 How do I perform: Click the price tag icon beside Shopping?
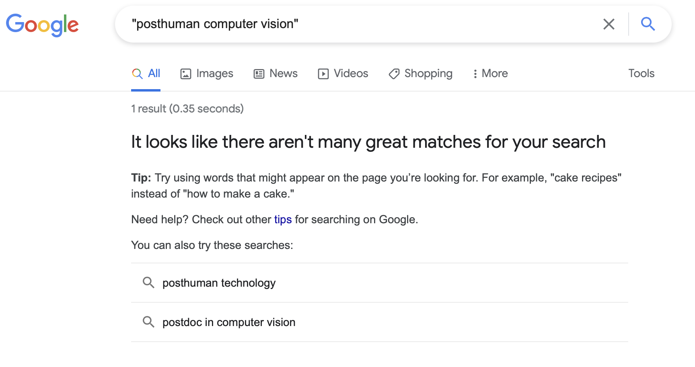coord(394,74)
